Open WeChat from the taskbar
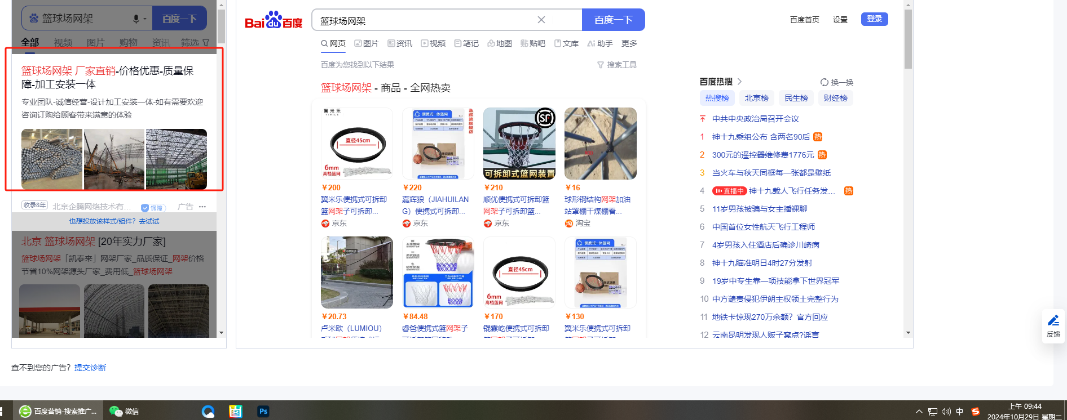This screenshot has width=1067, height=420. tap(124, 412)
